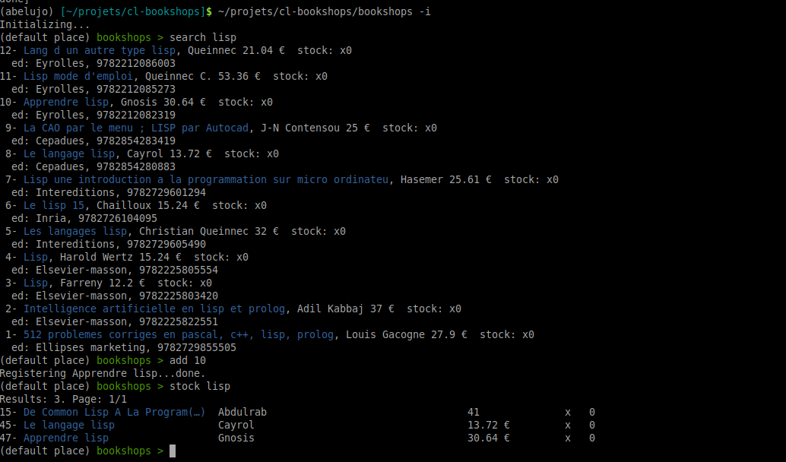Click book title 'Lisp mode d'emploi'
The width and height of the screenshot is (786, 462).
(78, 76)
